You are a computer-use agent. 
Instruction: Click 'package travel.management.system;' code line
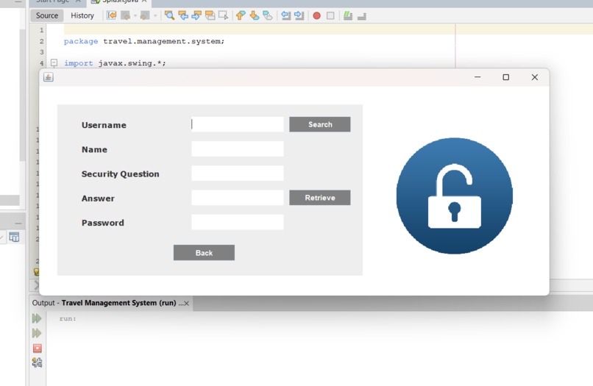click(x=144, y=41)
